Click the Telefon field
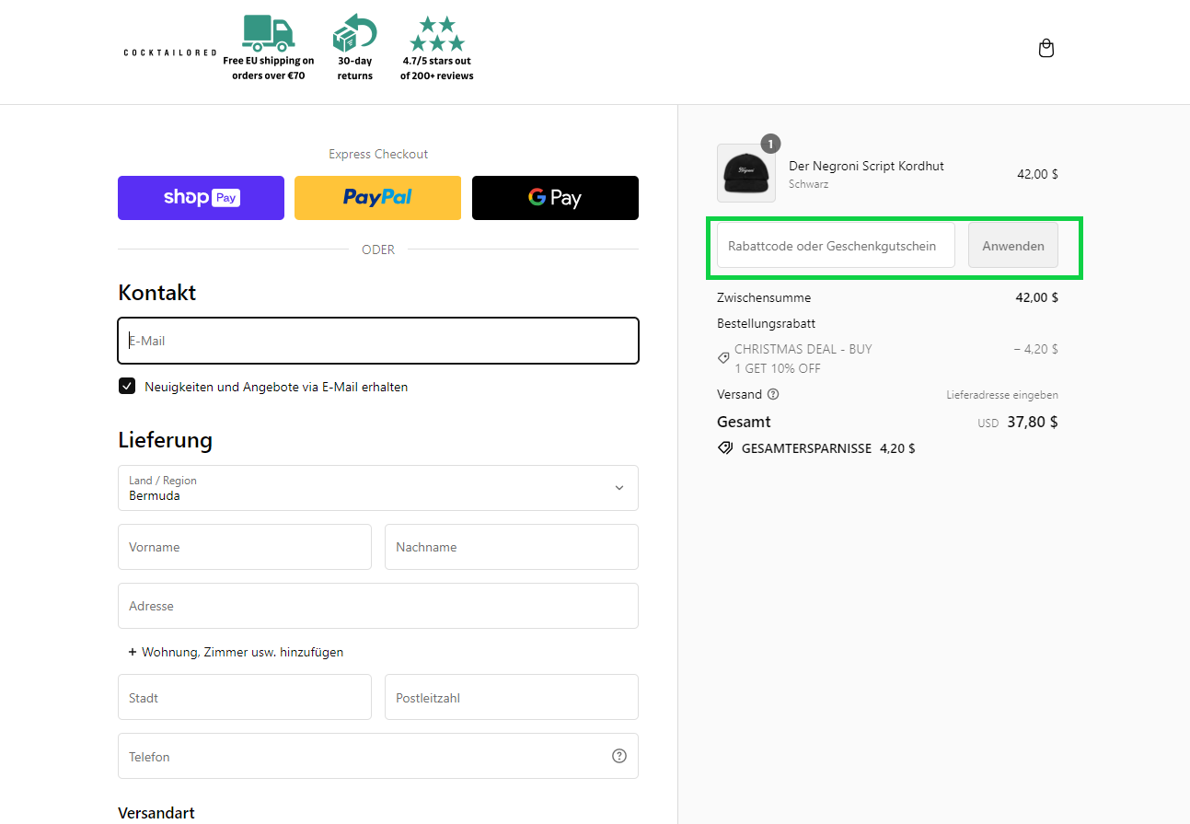 (x=378, y=756)
